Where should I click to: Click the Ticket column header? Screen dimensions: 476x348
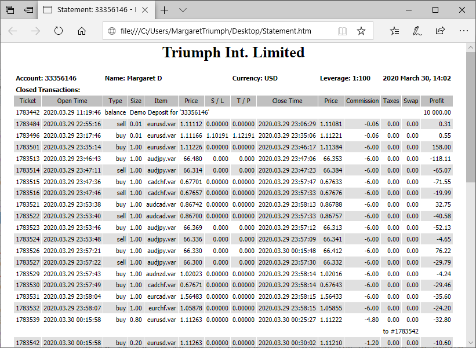click(x=28, y=101)
